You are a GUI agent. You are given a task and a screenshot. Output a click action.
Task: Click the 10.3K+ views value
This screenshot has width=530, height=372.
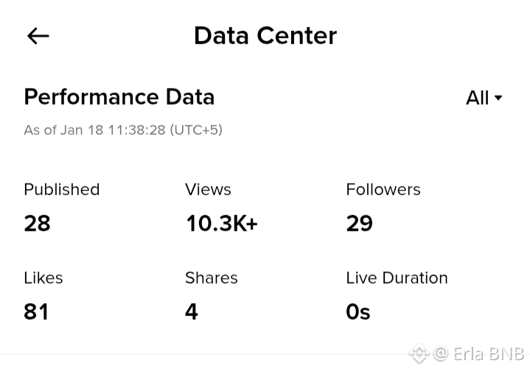pyautogui.click(x=221, y=223)
